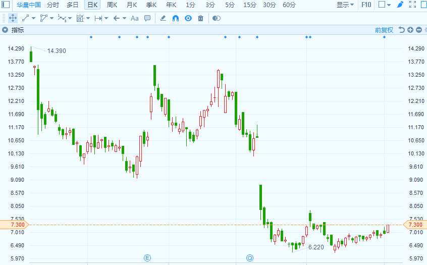Toggle the left sidebar panel icon
Image resolution: width=427 pixels, height=265 pixels.
coord(6,5)
